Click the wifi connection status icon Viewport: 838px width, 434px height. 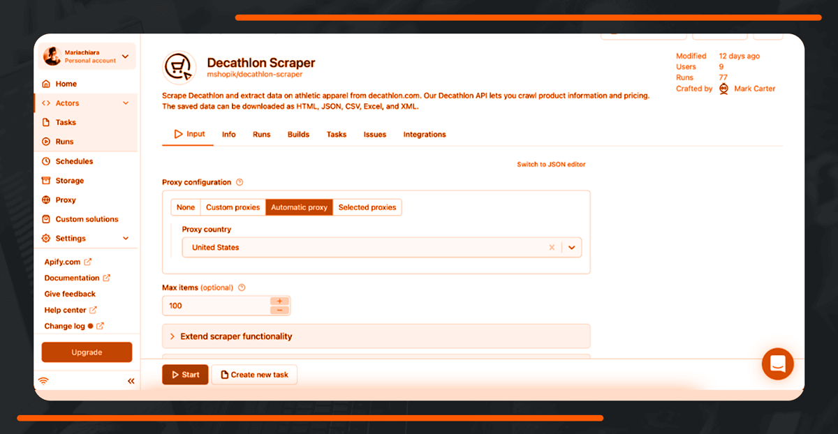tap(43, 381)
